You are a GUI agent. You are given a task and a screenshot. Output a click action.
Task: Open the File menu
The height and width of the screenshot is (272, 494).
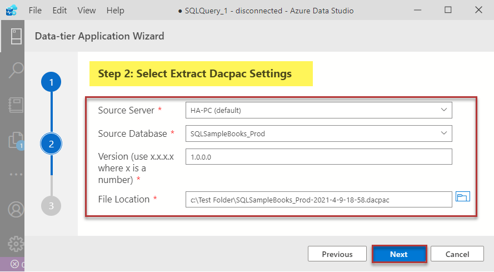[x=34, y=11]
